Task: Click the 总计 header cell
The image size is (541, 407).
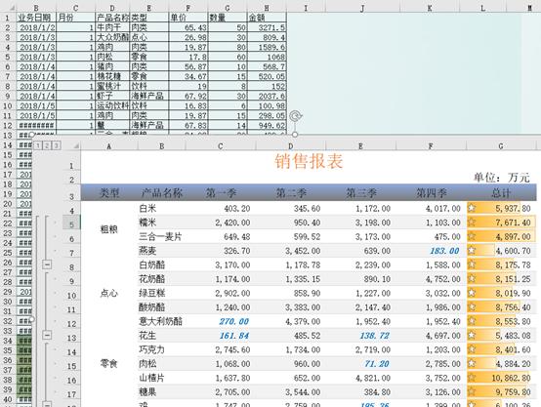Action: (x=501, y=193)
